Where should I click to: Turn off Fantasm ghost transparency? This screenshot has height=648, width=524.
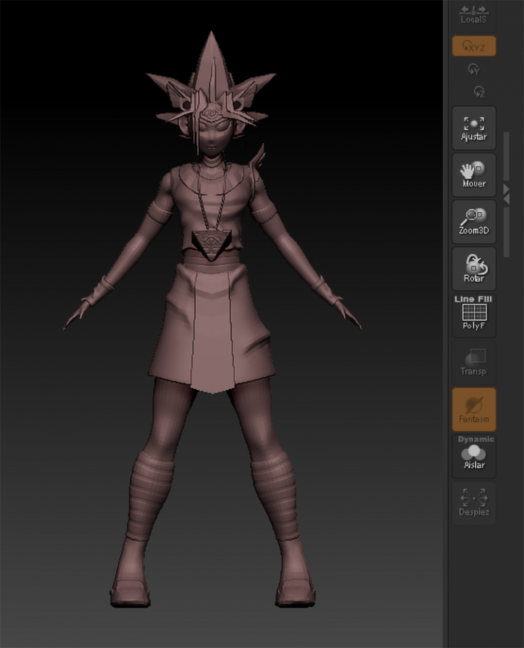point(474,409)
